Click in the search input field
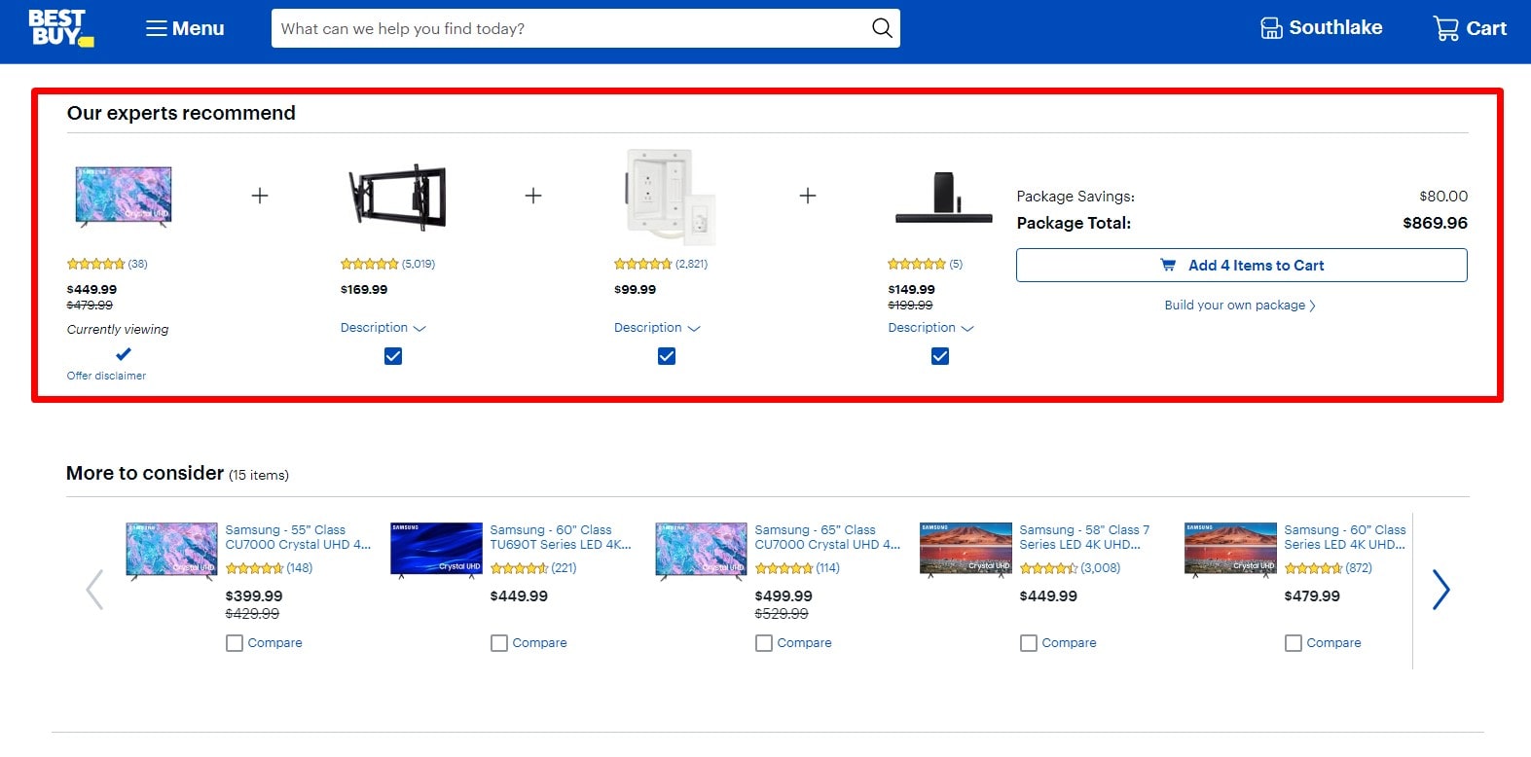 (569, 28)
